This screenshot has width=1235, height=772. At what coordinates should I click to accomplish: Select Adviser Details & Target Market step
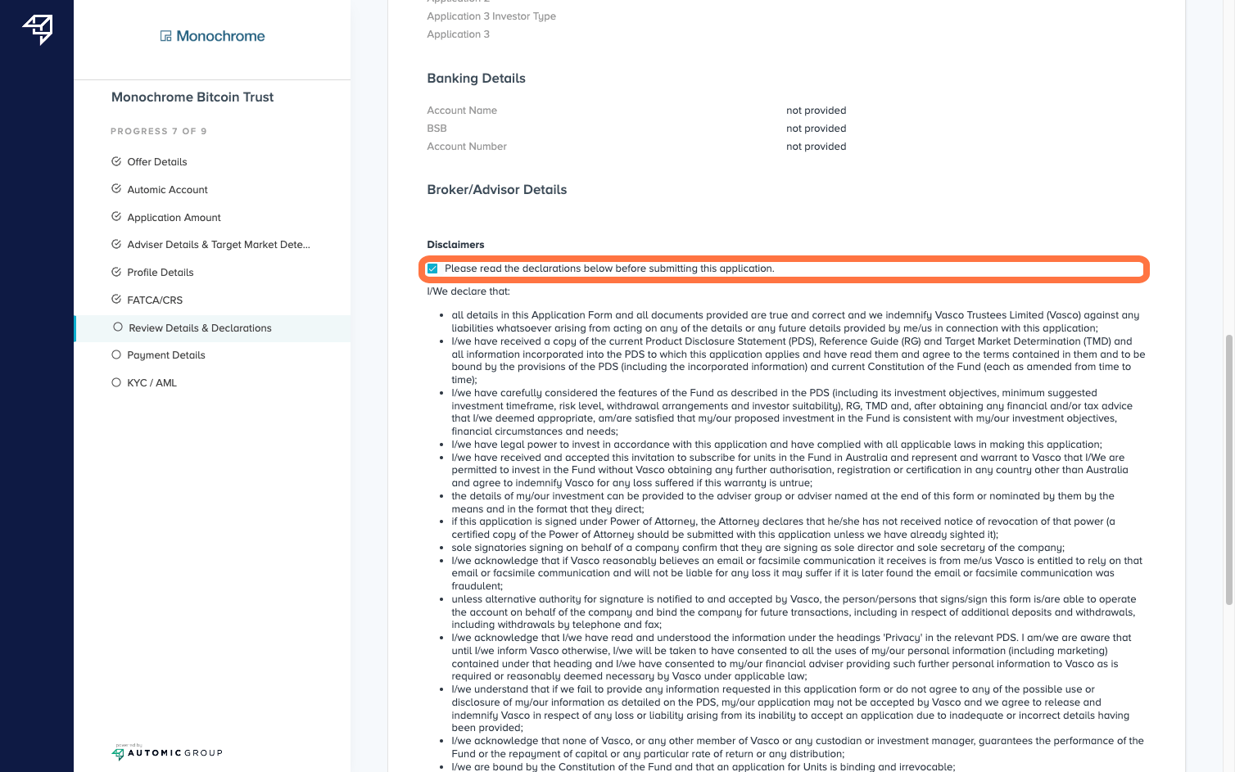pos(219,245)
